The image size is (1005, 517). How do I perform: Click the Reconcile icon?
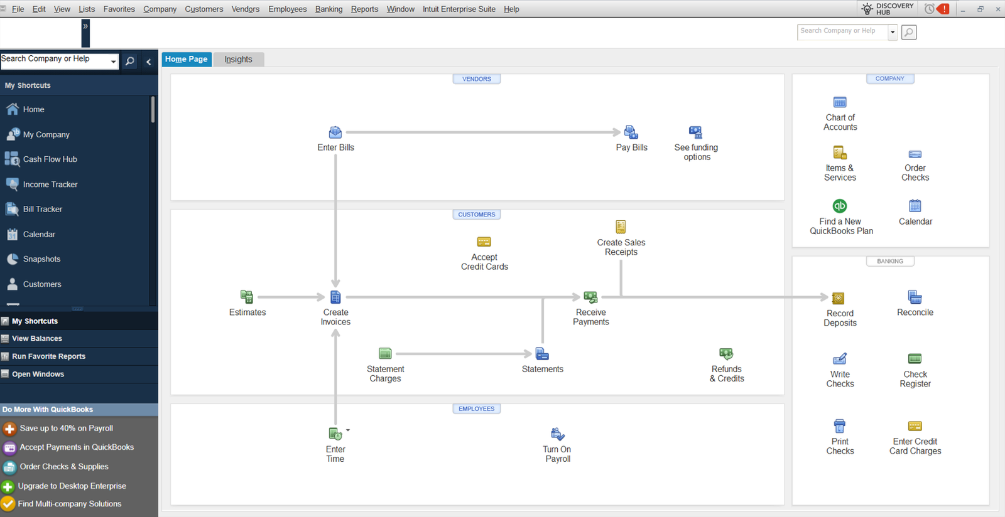pos(915,297)
